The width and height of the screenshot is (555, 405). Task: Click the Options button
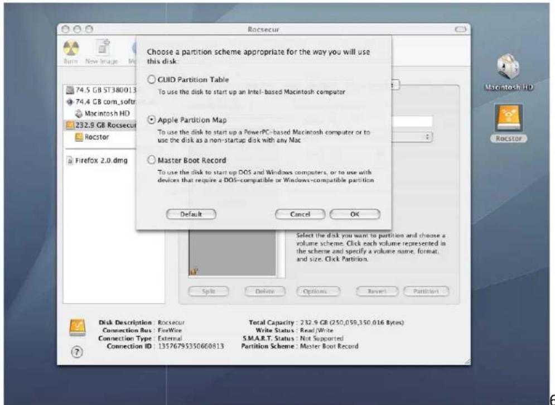tap(318, 291)
